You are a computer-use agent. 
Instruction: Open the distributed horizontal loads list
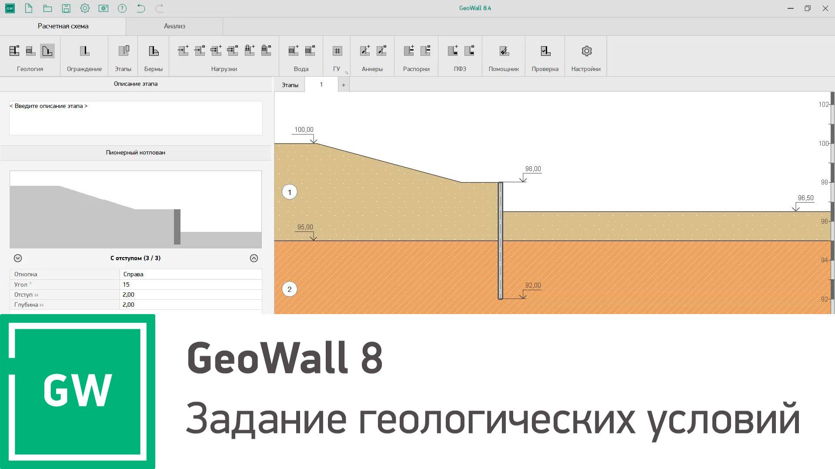[233, 51]
